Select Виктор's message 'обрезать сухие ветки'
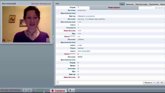165x93 pixels. pos(86,16)
